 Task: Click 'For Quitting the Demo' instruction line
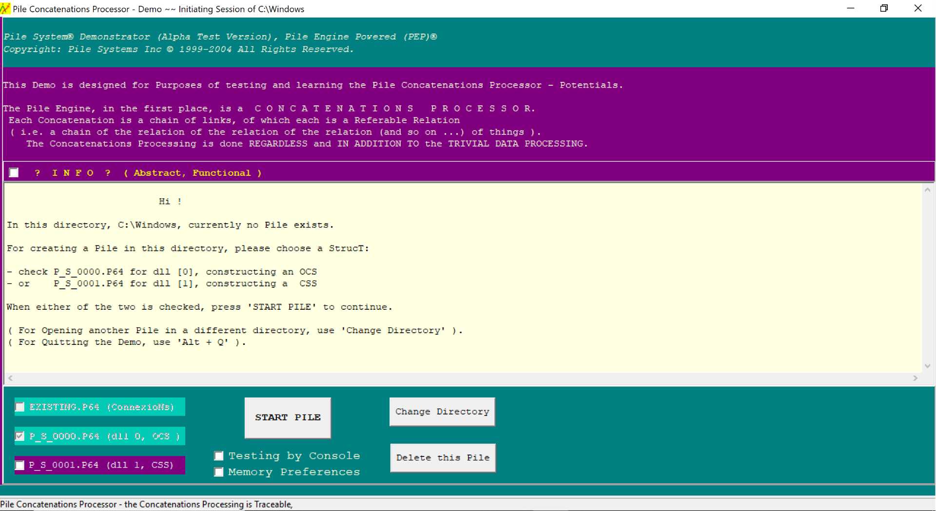[127, 342]
